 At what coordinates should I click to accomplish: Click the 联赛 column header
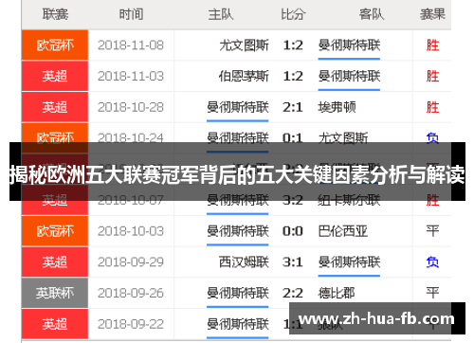(x=55, y=14)
